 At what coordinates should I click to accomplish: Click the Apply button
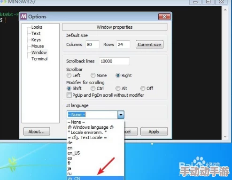click(154, 132)
